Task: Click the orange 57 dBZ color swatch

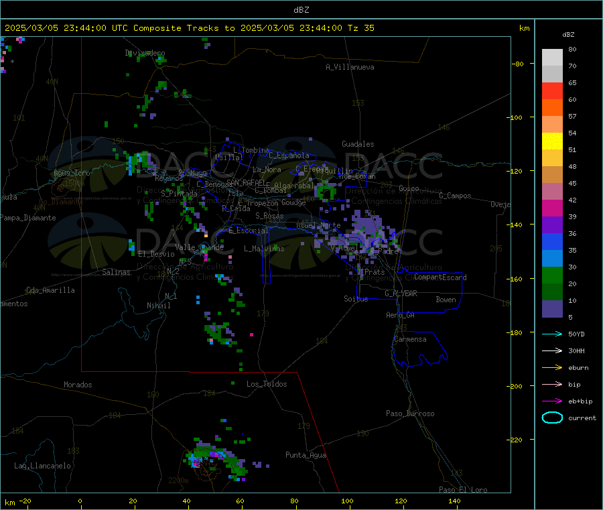Action: tap(552, 108)
